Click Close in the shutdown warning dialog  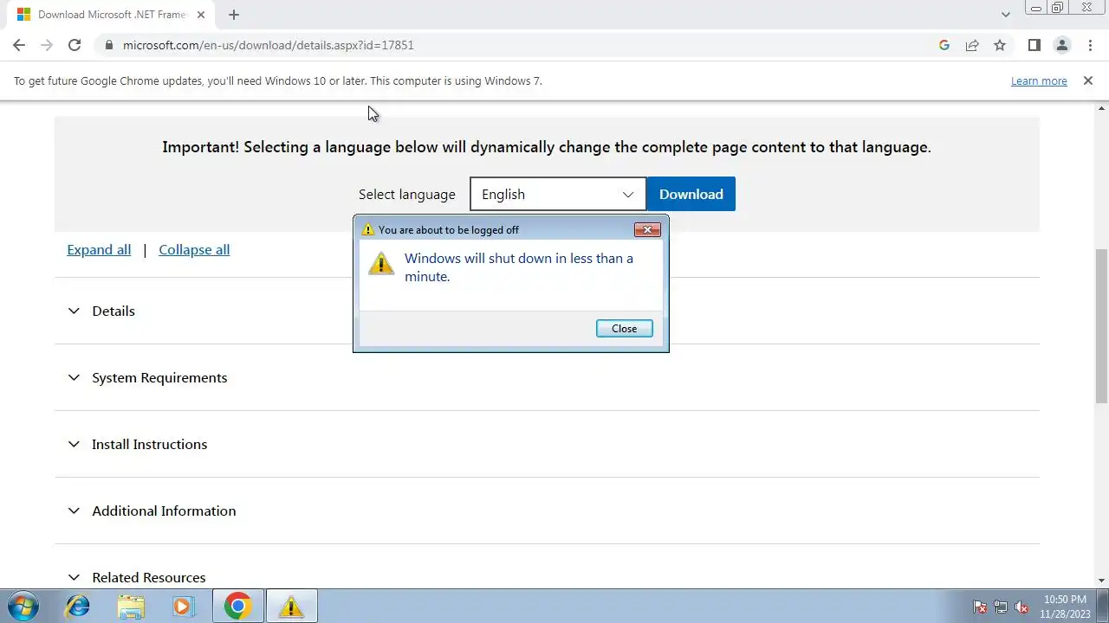[624, 329]
